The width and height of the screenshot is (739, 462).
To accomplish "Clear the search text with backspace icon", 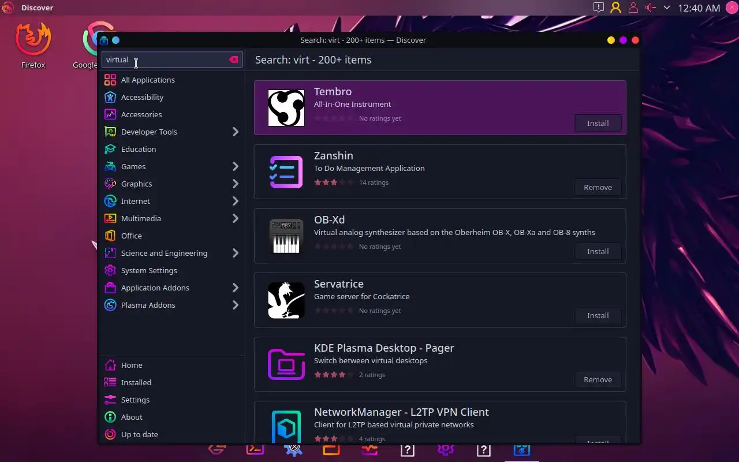I will pyautogui.click(x=233, y=59).
